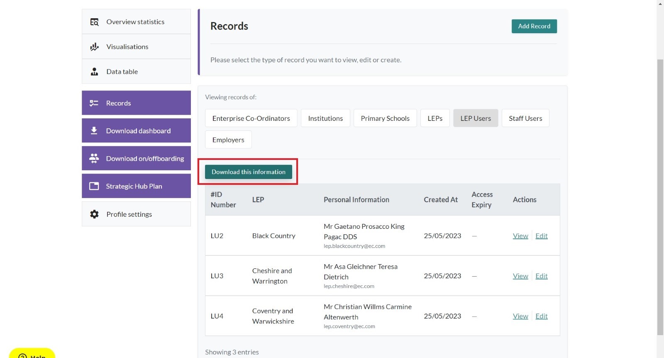The image size is (664, 358).
Task: Click Download this information button
Action: click(x=249, y=172)
